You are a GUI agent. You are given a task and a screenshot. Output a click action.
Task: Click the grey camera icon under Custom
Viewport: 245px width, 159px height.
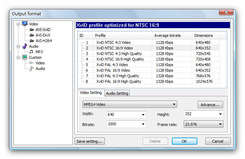click(x=31, y=63)
